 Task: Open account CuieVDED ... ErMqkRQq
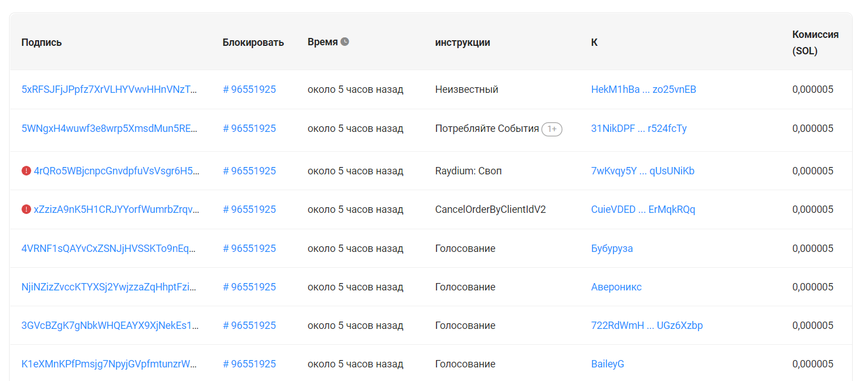point(643,209)
